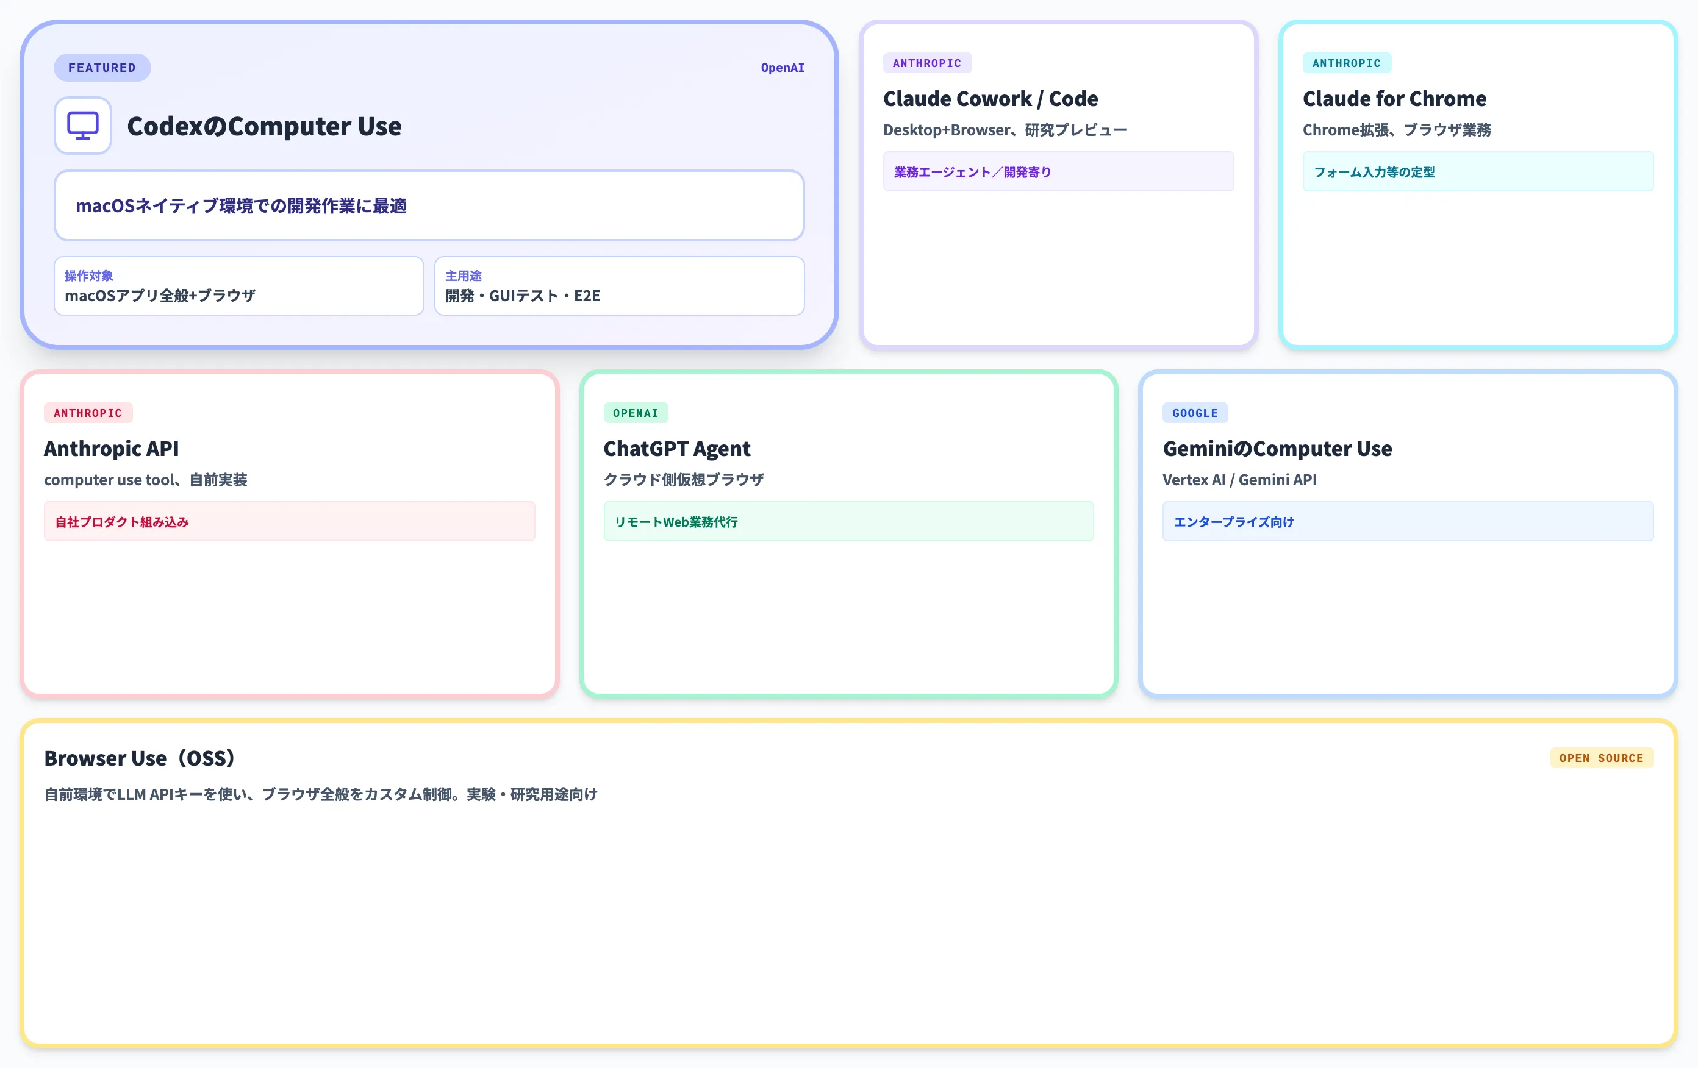Viewport: 1698px width, 1068px height.
Task: Click the Desktop+Browser、研究プレビュー subtitle
Action: click(1005, 130)
